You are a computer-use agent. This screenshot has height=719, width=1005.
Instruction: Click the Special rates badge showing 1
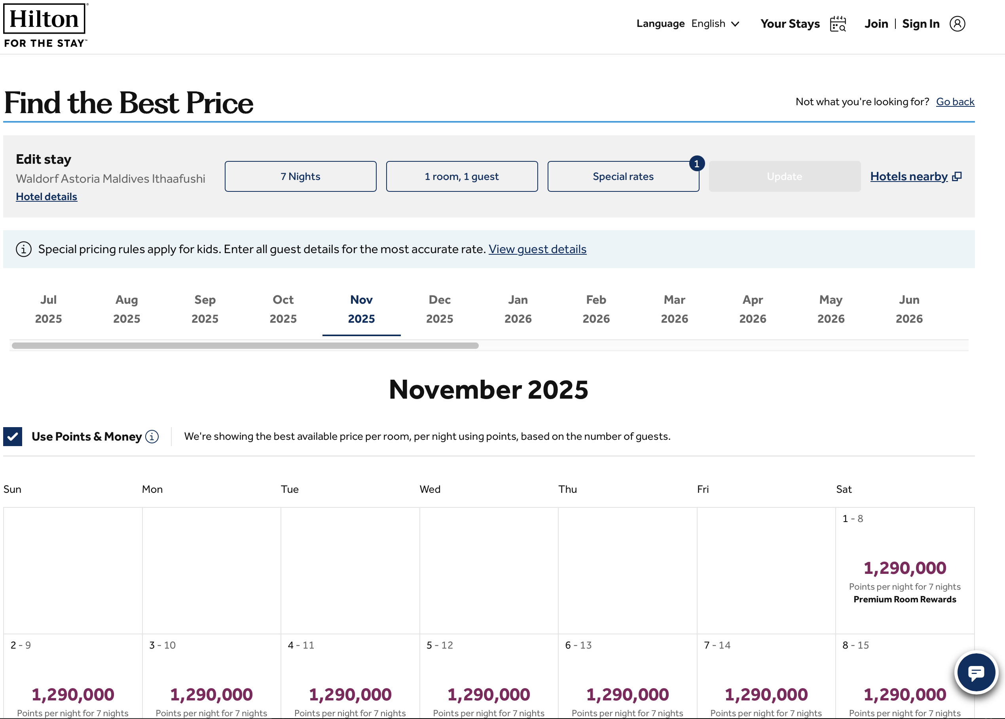pyautogui.click(x=697, y=164)
